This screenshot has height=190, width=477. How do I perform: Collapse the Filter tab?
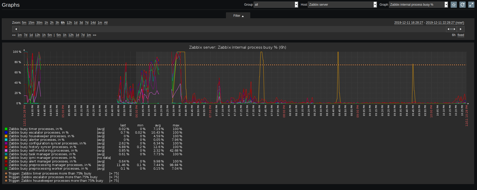coord(238,16)
